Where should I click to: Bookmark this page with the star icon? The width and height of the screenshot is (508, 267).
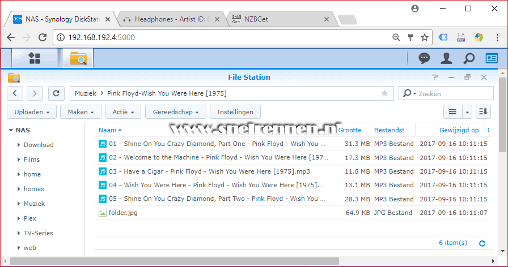425,37
